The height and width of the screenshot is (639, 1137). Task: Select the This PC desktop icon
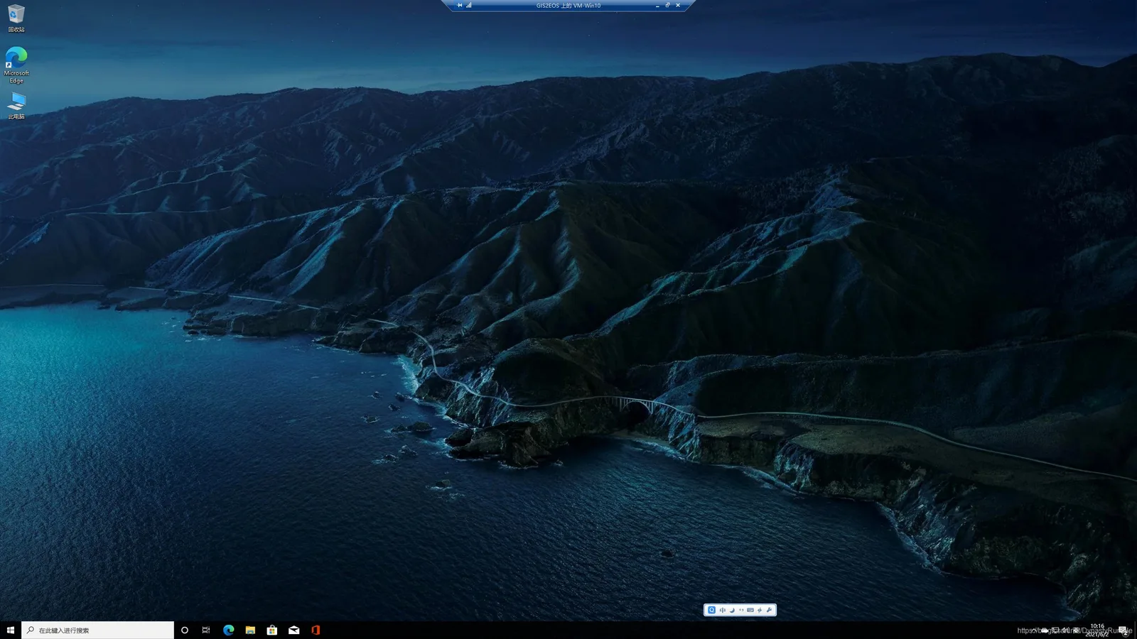pos(16,105)
